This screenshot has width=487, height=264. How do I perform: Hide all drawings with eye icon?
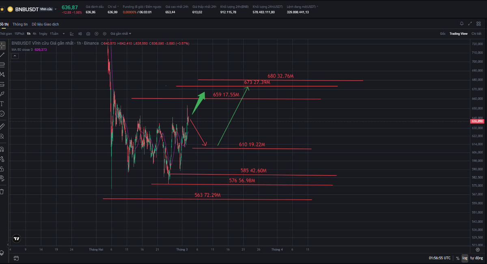[x=2, y=178]
